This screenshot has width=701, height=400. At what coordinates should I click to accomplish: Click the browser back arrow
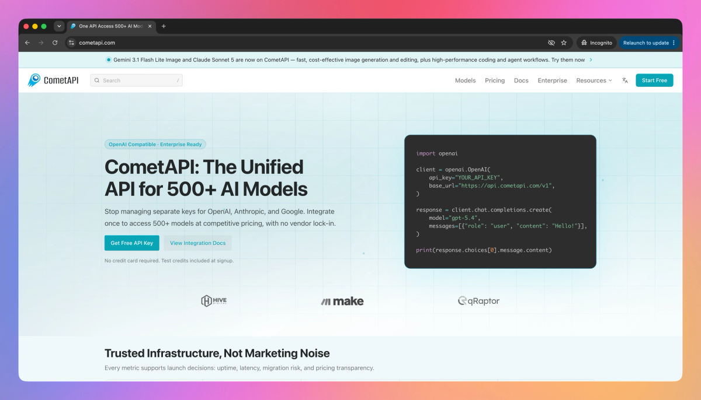(x=27, y=43)
